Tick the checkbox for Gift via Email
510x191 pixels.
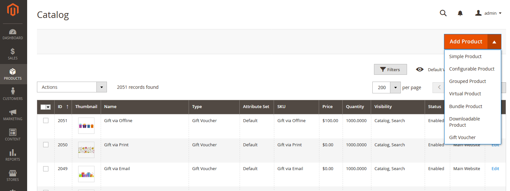tap(46, 169)
